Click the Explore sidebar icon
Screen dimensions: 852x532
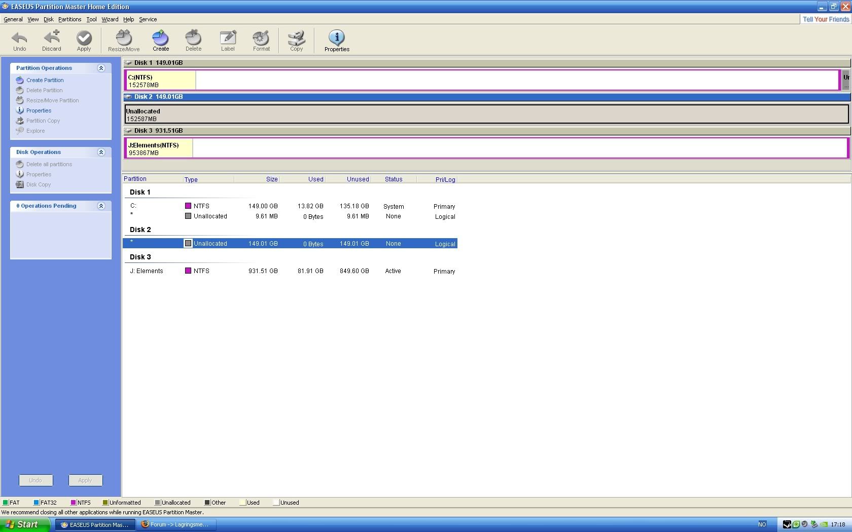[20, 131]
